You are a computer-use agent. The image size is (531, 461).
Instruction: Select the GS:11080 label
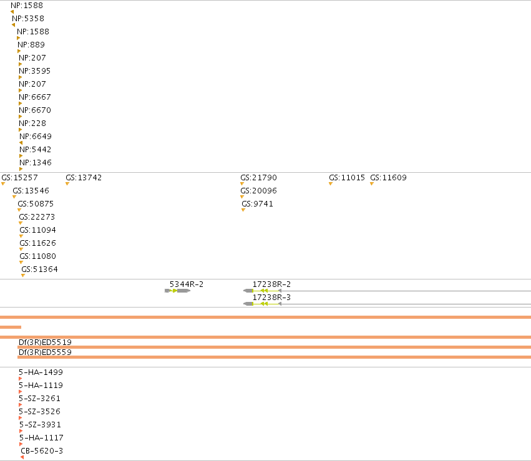pyautogui.click(x=37, y=256)
